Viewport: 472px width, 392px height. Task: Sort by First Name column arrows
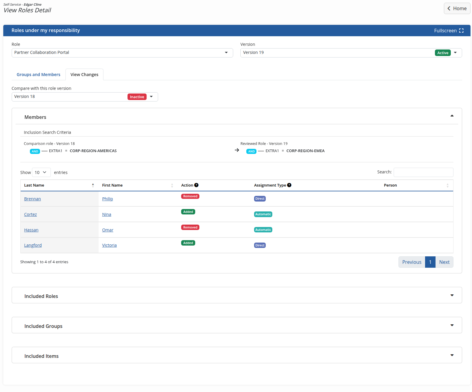pyautogui.click(x=172, y=185)
